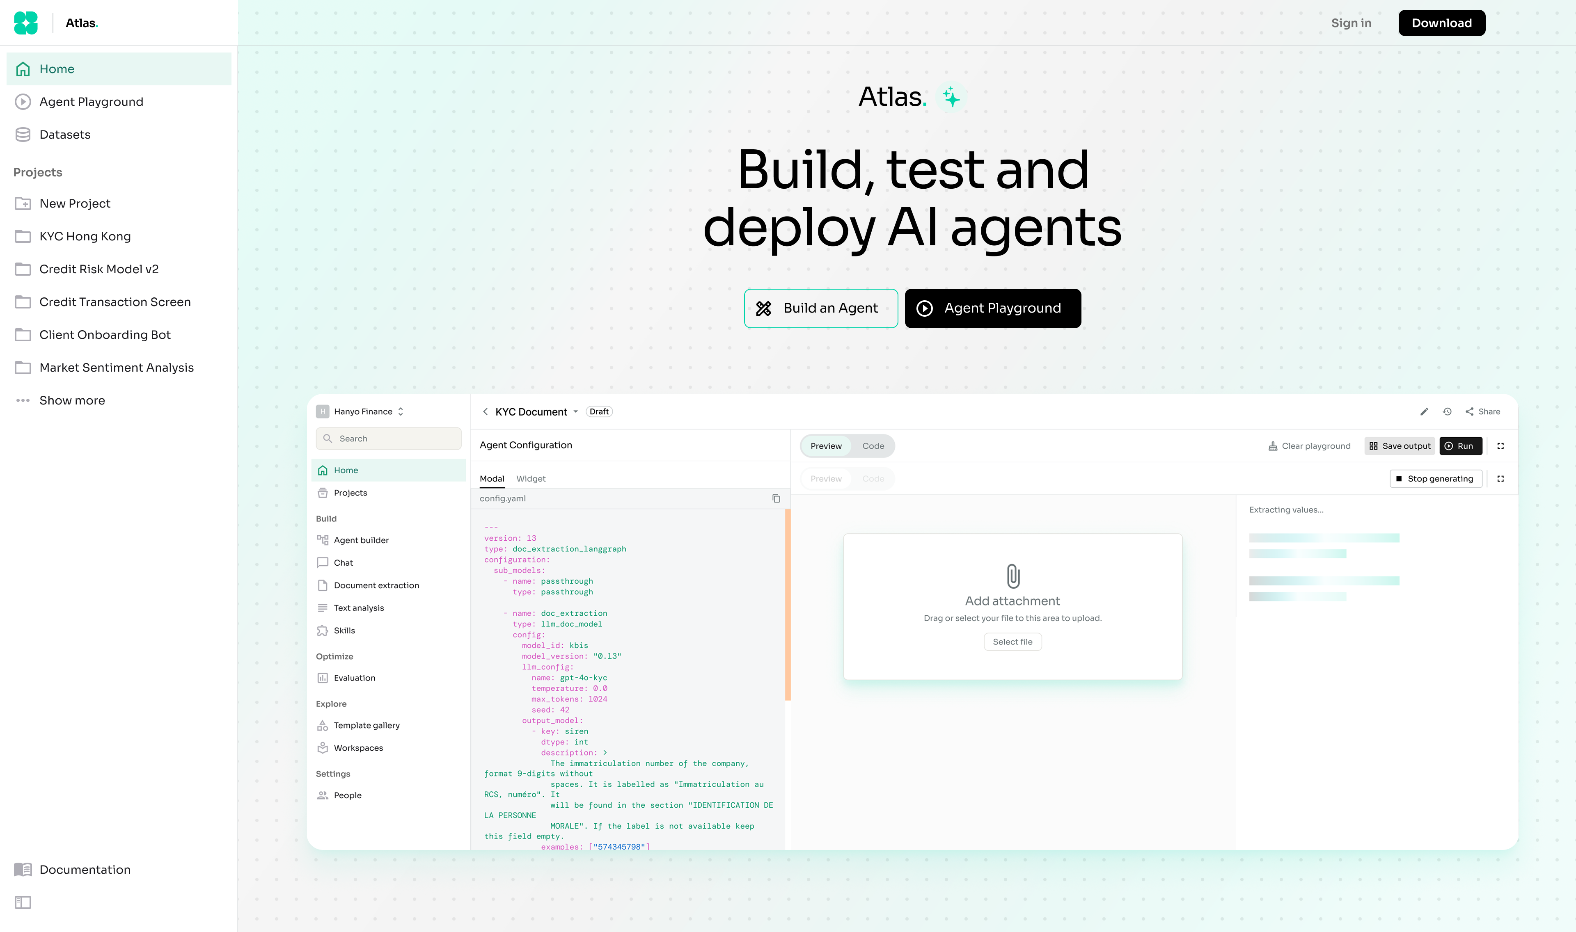Viewport: 1576px width, 932px height.
Task: Click Stop generating
Action: [1435, 479]
